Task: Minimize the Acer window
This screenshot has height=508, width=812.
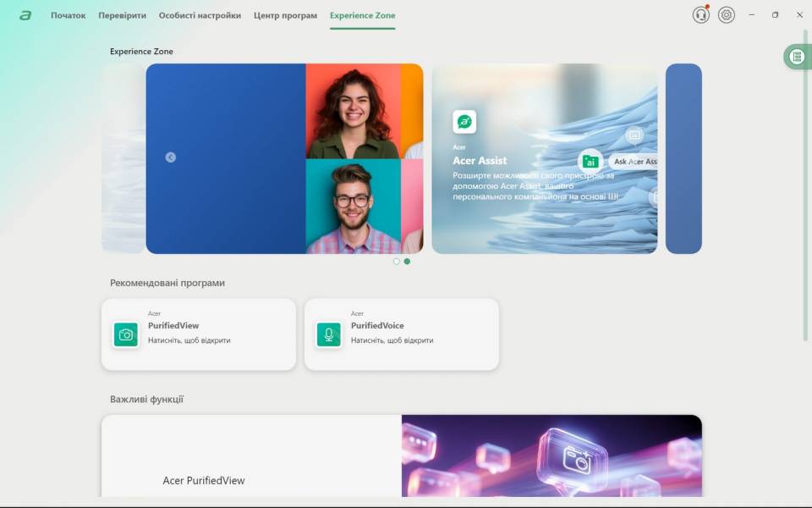Action: tap(751, 15)
